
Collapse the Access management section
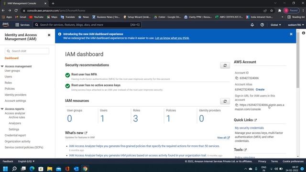tap(2, 66)
